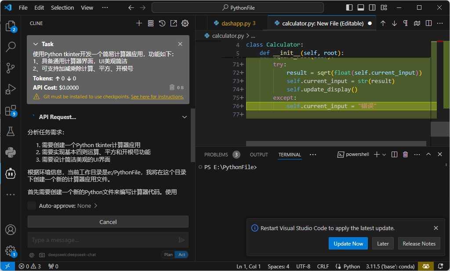Start a new Cline task with plus icon

pos(139,23)
